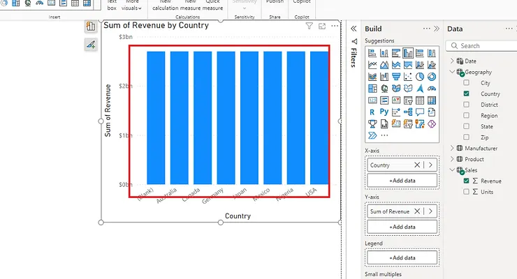Screen dimensions: 517x279
Task: Add data to the Legend well
Action: click(402, 257)
